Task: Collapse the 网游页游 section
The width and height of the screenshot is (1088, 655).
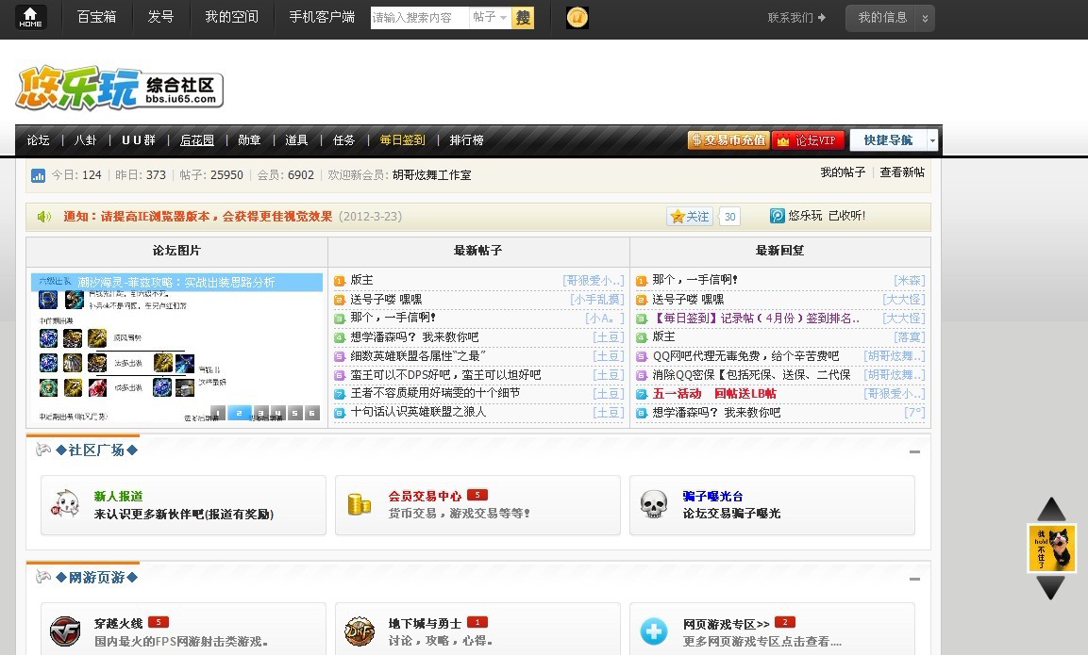Action: [913, 579]
